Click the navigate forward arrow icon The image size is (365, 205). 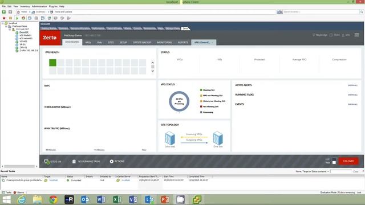coord(10,12)
